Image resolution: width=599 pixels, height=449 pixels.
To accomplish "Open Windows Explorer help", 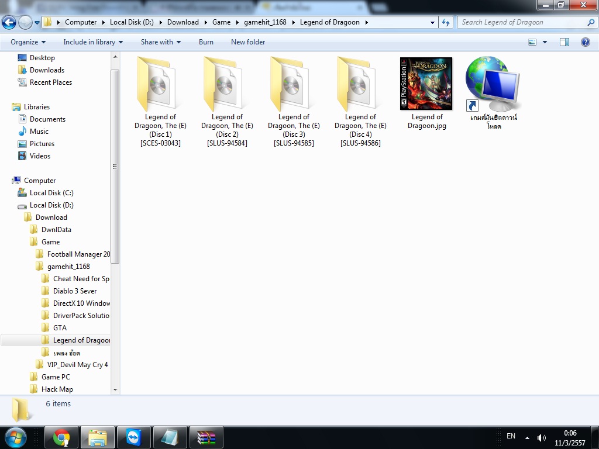I will click(x=585, y=42).
